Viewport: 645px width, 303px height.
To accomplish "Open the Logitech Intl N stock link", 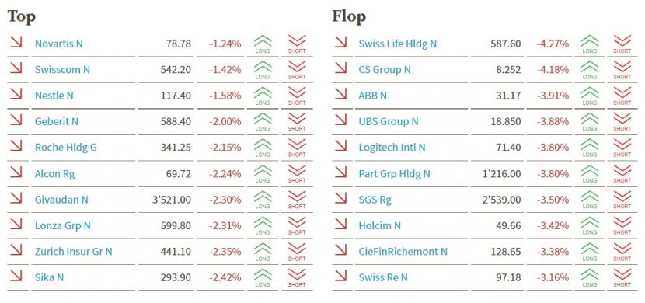I will click(x=392, y=148).
